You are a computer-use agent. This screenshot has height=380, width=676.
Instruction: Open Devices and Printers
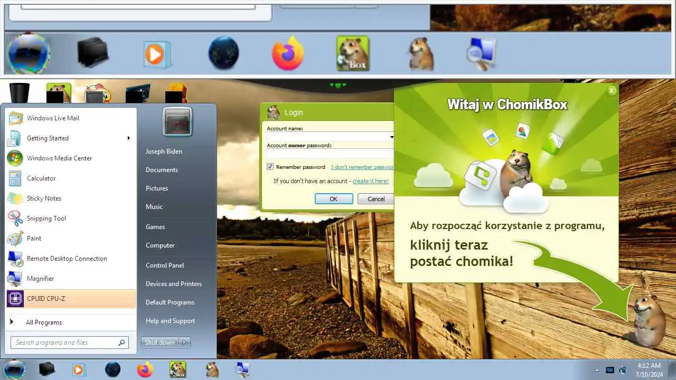[x=174, y=284]
